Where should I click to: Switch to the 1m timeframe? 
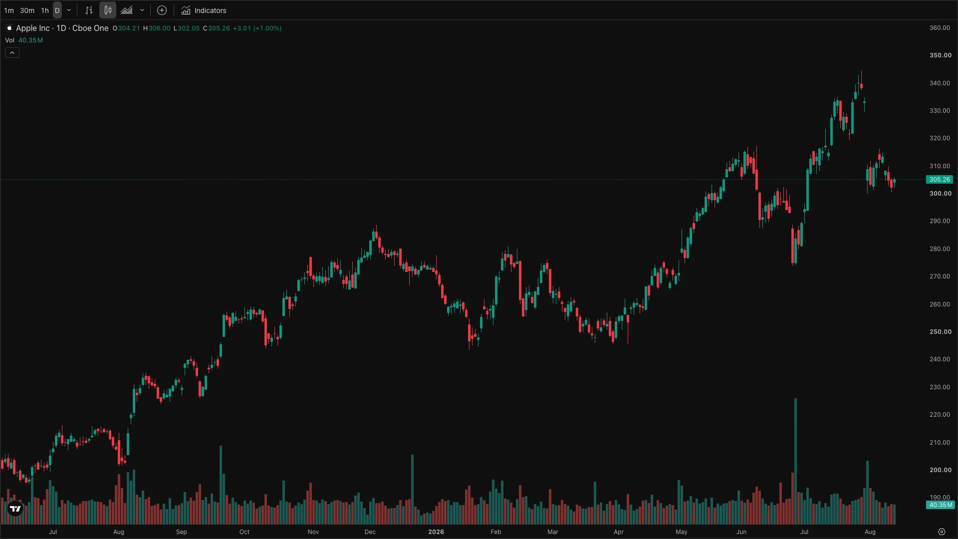(9, 10)
